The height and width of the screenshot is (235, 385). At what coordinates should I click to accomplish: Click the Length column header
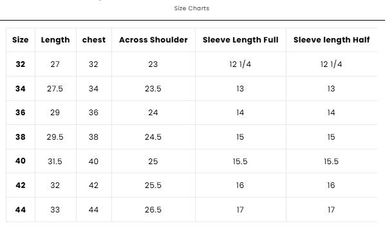pos(55,40)
